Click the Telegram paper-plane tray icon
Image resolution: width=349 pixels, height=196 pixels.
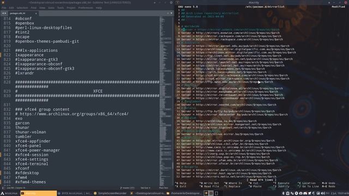309,193
